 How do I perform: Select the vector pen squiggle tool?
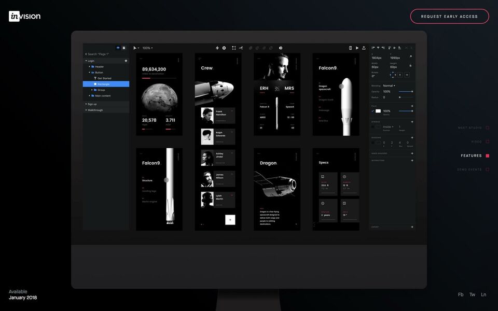tap(240, 47)
